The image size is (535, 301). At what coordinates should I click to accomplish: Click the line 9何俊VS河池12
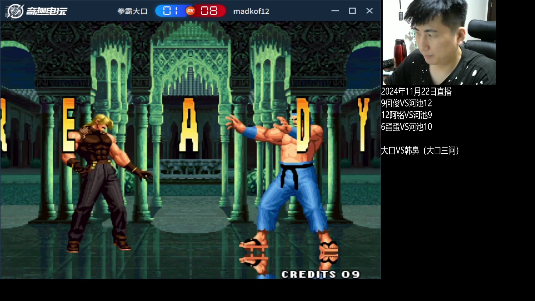(x=406, y=103)
